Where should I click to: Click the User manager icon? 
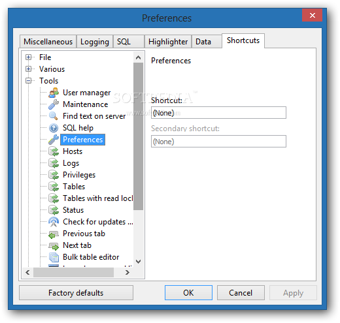(x=54, y=93)
